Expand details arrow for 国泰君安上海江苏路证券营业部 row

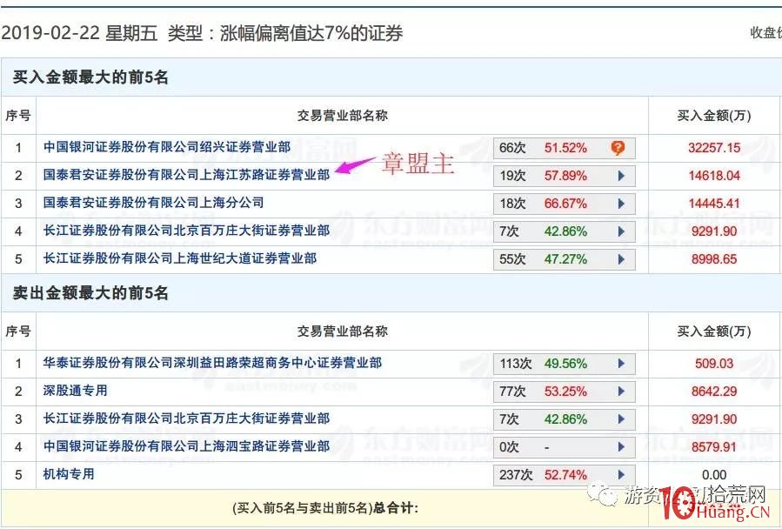point(621,176)
